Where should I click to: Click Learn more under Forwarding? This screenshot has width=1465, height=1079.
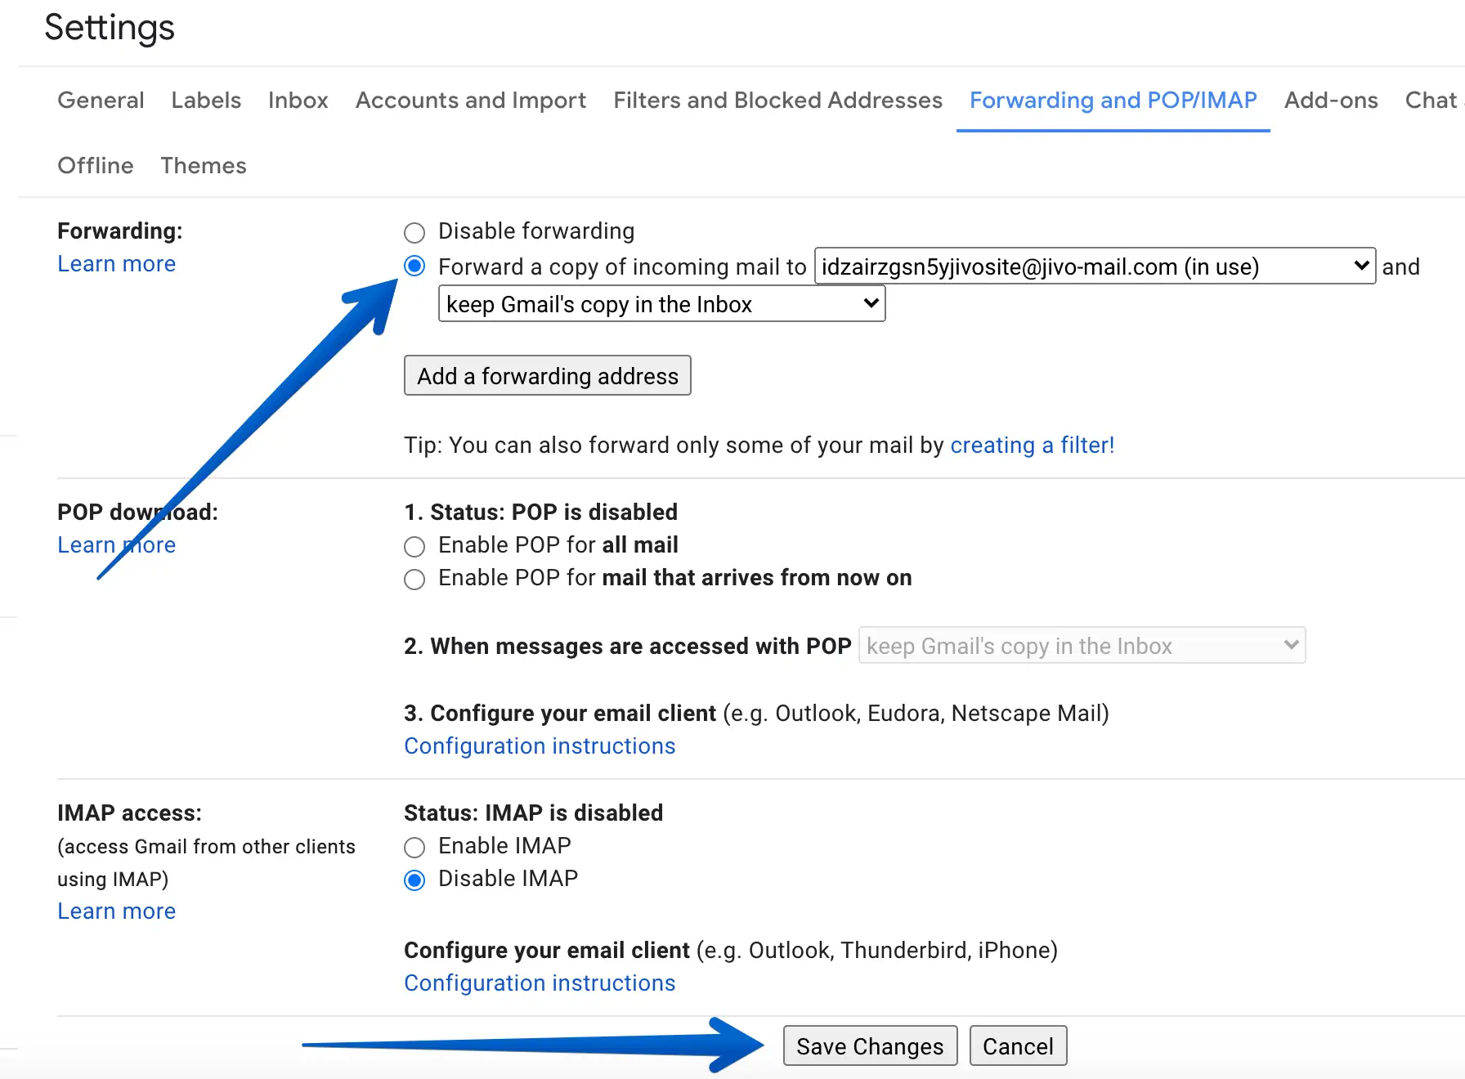click(x=117, y=264)
